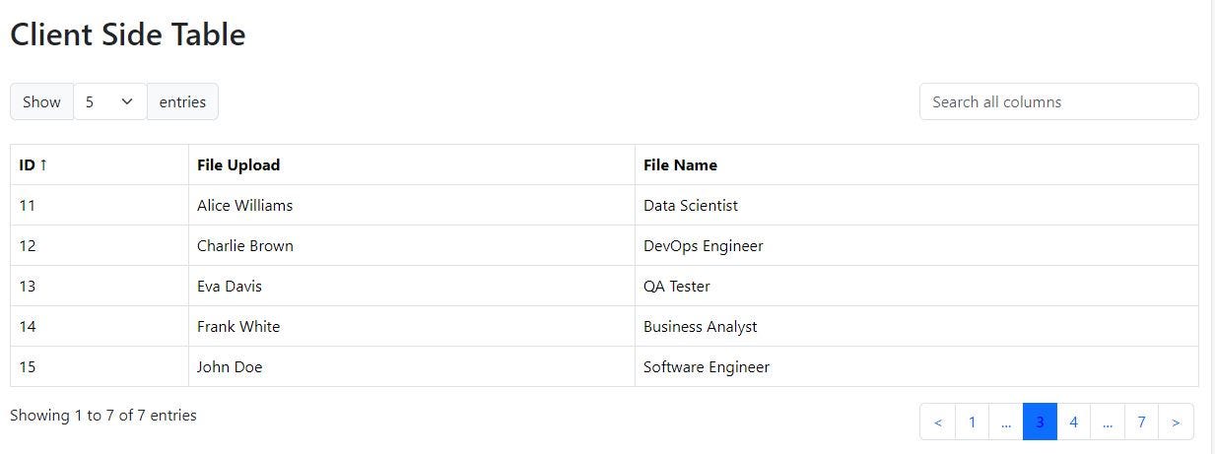Click the ID column sort arrow
The height and width of the screenshot is (454, 1215).
tap(43, 165)
